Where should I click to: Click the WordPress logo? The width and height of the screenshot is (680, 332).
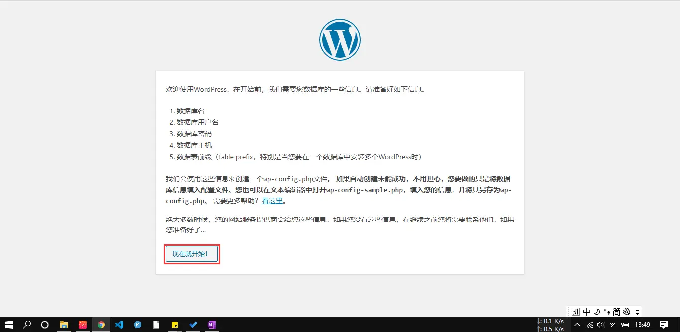(340, 39)
